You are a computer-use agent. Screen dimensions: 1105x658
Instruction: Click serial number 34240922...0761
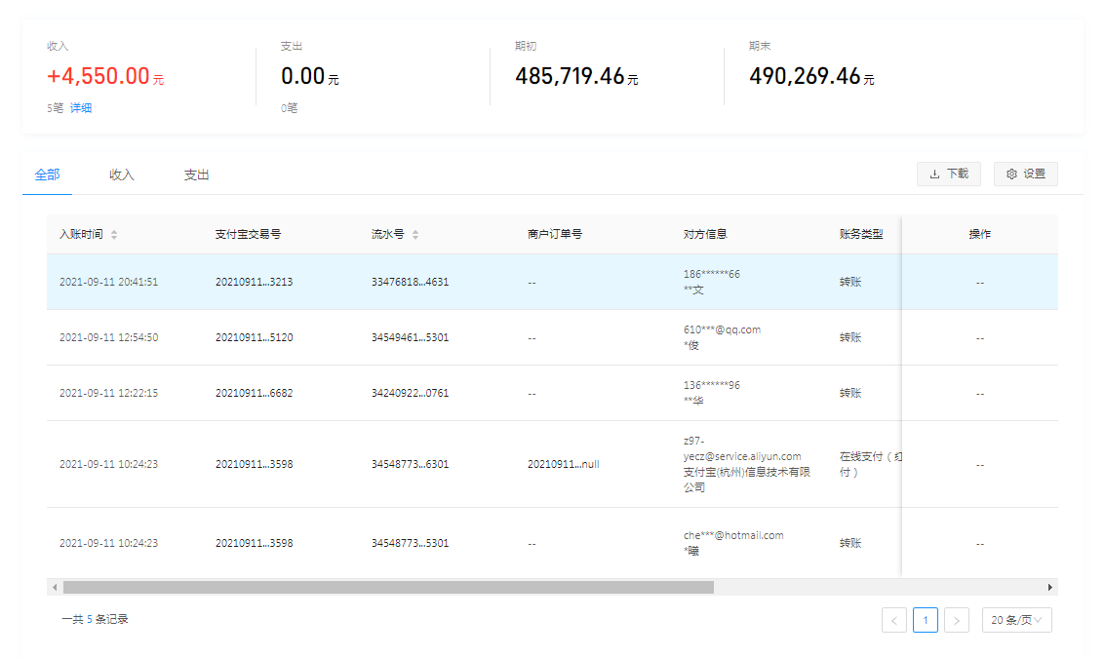(x=410, y=394)
